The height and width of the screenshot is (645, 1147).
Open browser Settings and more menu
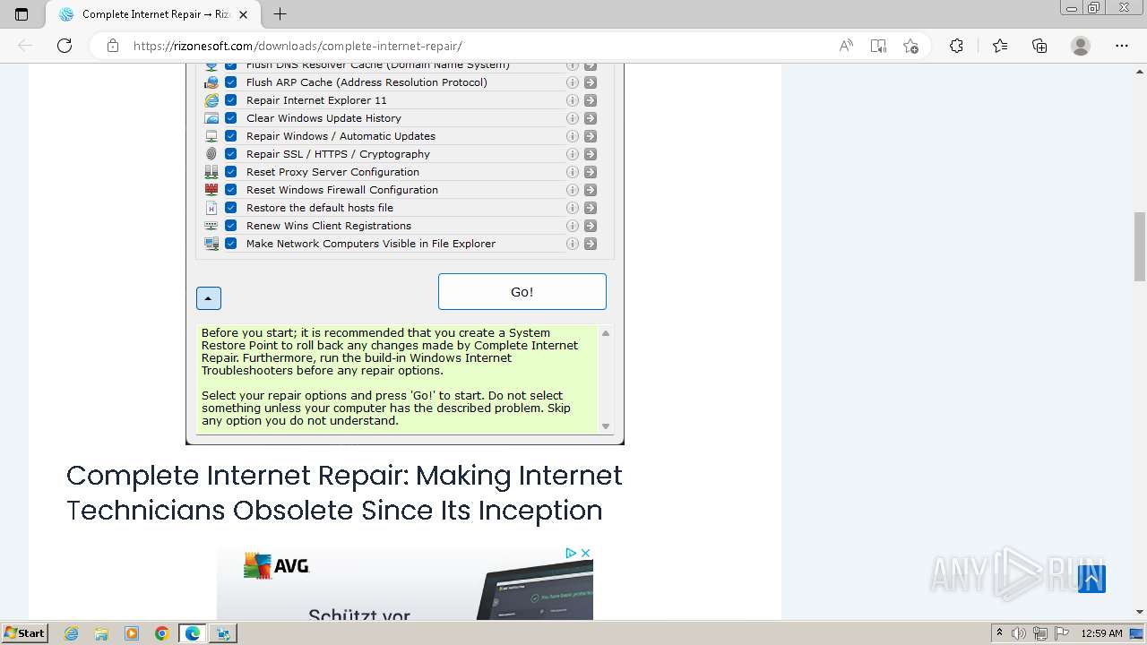tap(1121, 46)
